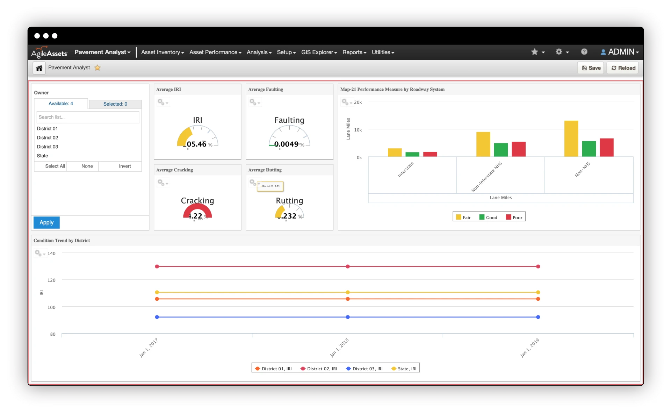Toggle the Good legend swatch

(482, 217)
